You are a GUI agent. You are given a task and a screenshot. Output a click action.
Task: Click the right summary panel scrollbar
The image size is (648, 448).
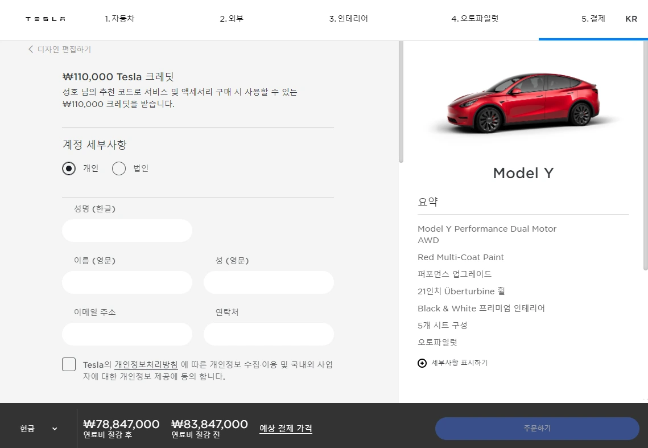click(646, 155)
